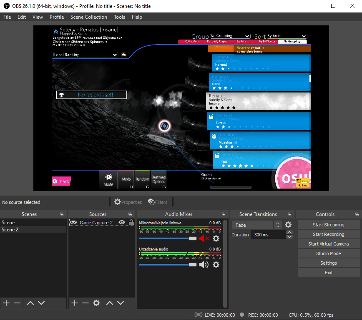The height and width of the screenshot is (320, 362).
Task: Toggle Studio Mode
Action: pyautogui.click(x=329, y=253)
